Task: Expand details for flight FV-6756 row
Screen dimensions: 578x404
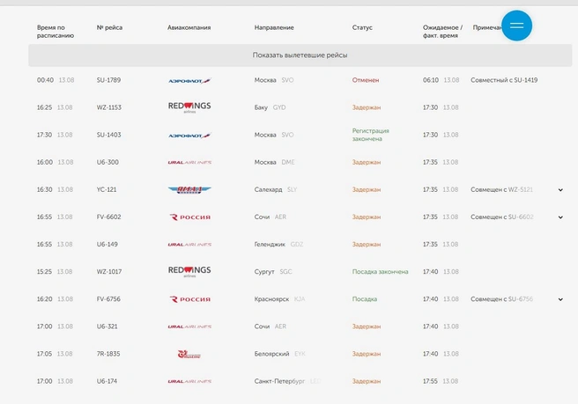Action: (x=560, y=299)
